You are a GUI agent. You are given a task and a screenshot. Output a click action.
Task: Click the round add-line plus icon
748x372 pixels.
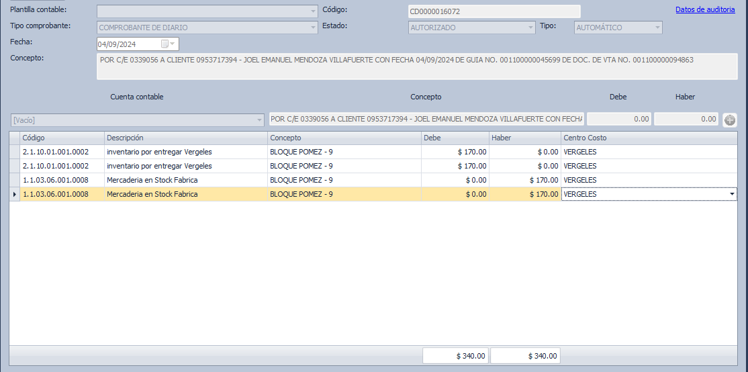click(x=730, y=120)
